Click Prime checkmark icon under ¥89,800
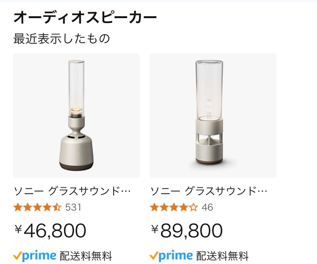Screen dimensions: 317x264 (x=154, y=256)
